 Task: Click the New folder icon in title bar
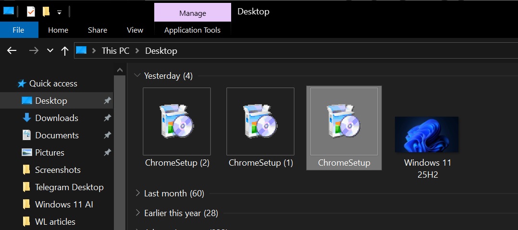[46, 12]
